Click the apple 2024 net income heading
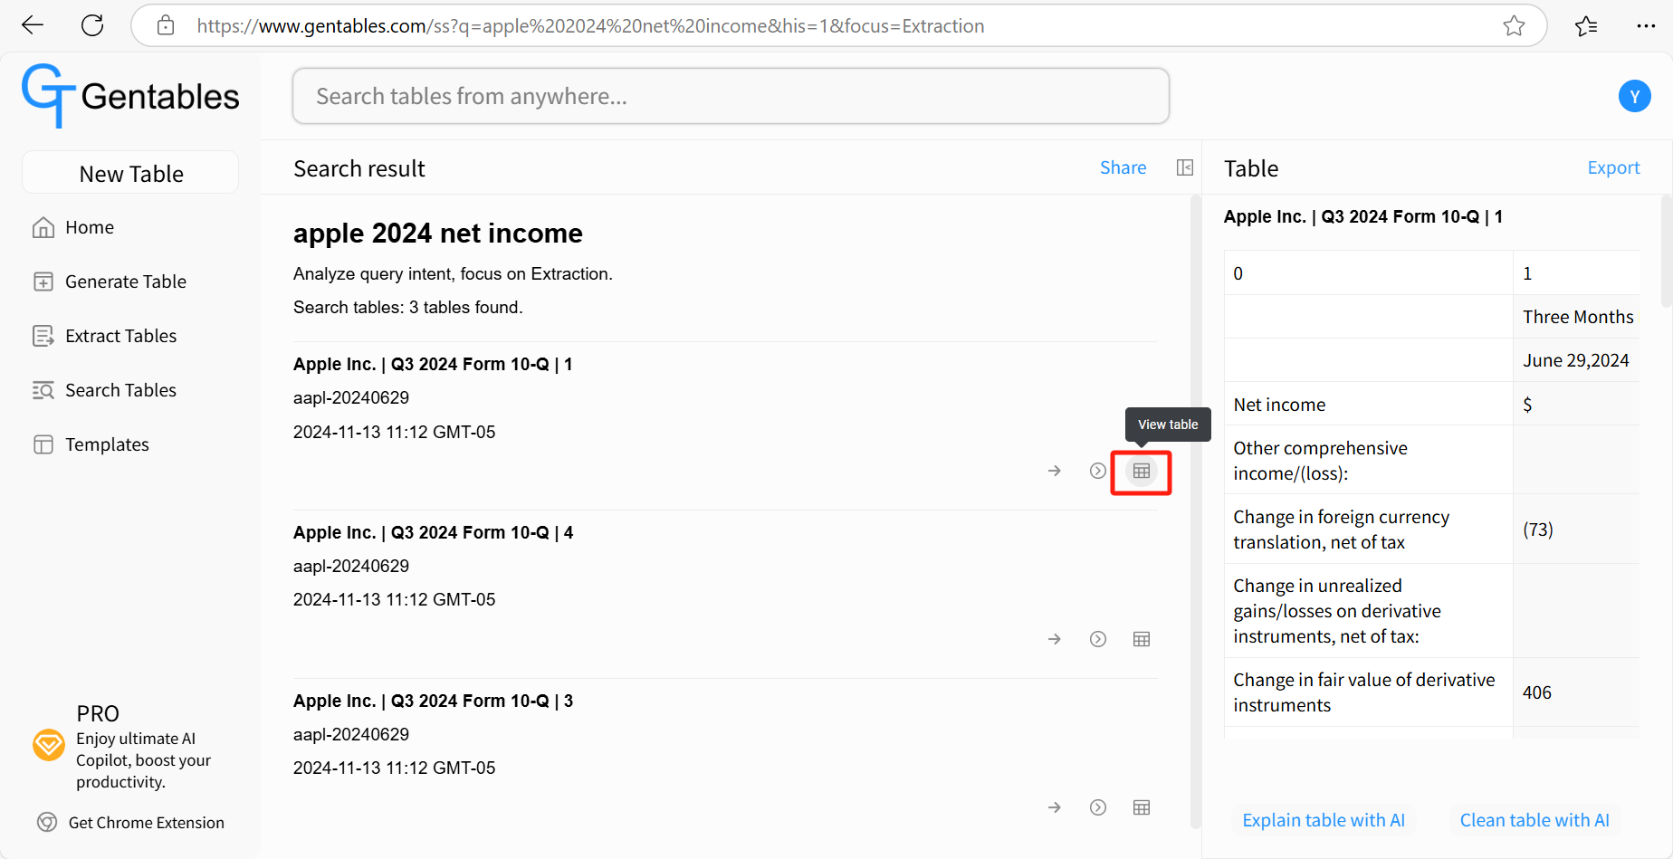1673x859 pixels. [437, 234]
